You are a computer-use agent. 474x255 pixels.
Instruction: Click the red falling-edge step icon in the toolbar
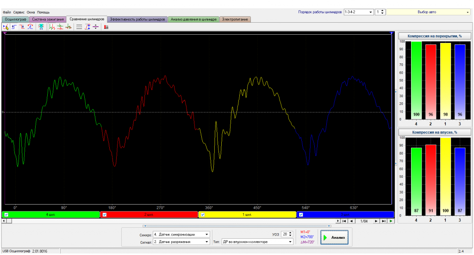[22, 27]
